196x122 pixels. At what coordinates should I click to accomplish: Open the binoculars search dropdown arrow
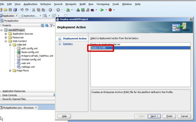[72, 10]
